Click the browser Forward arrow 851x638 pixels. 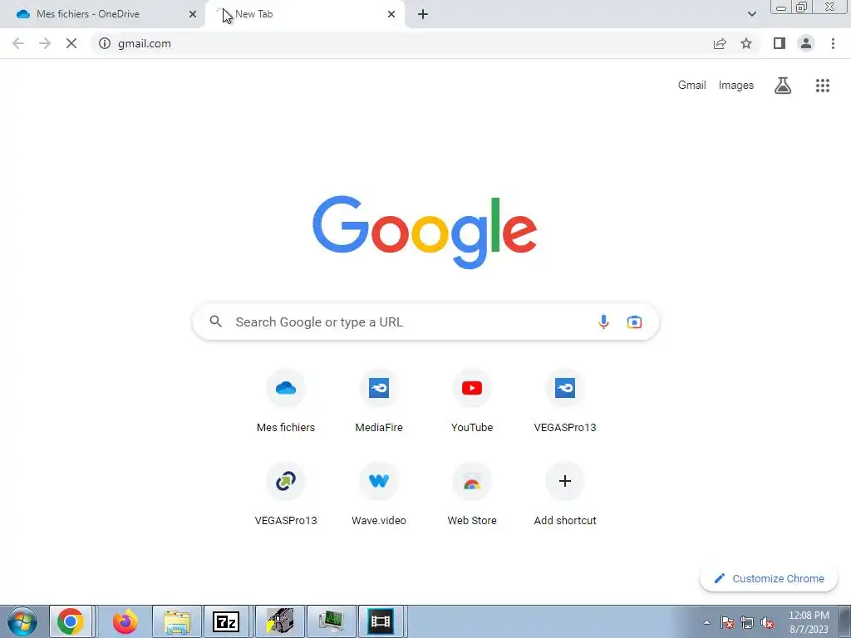click(45, 43)
